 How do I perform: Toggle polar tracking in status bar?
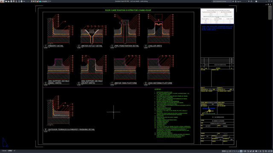(230, 151)
